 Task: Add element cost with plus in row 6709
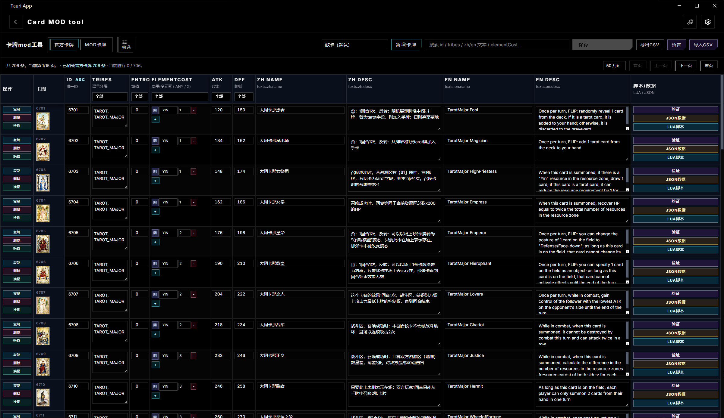[x=155, y=365]
